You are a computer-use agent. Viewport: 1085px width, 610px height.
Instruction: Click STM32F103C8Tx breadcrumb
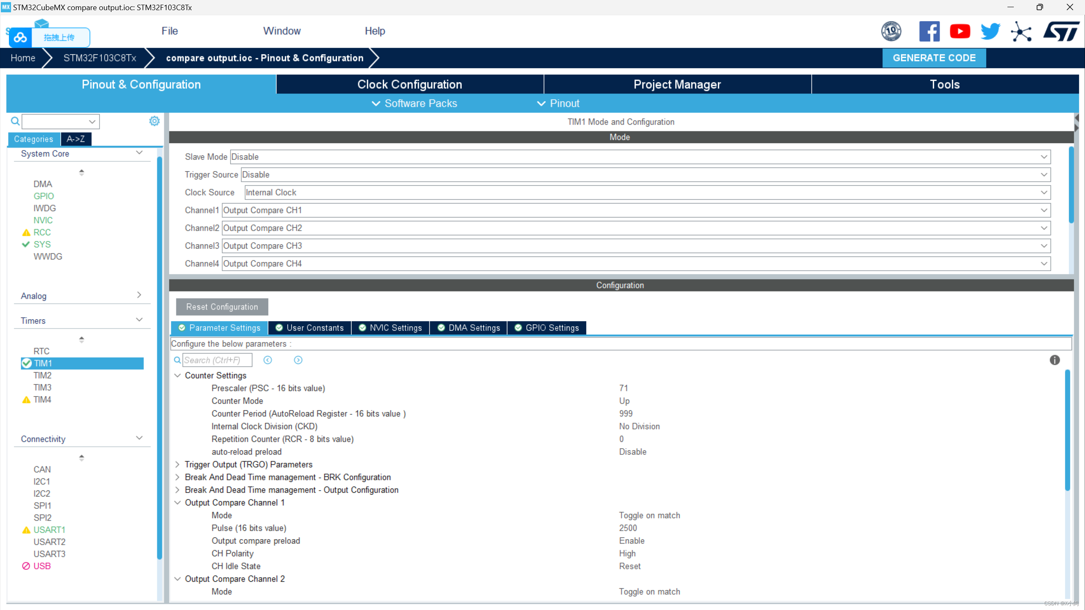(x=100, y=58)
